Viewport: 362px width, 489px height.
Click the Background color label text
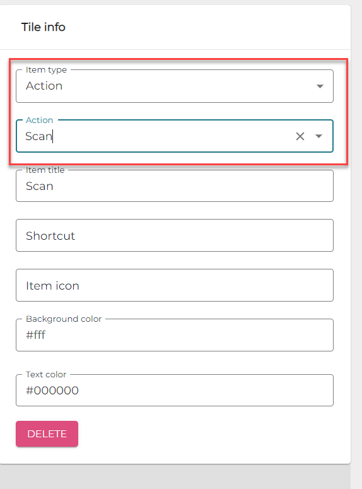coord(64,319)
